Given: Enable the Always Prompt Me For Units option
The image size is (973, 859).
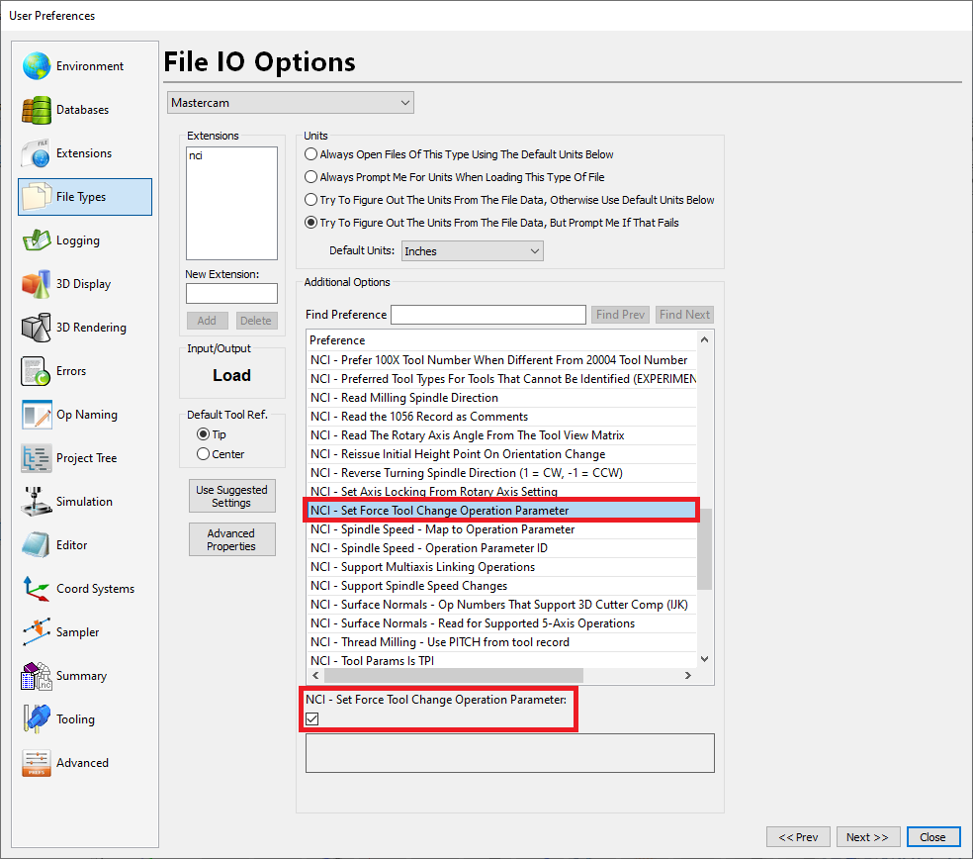Looking at the screenshot, I should 310,176.
